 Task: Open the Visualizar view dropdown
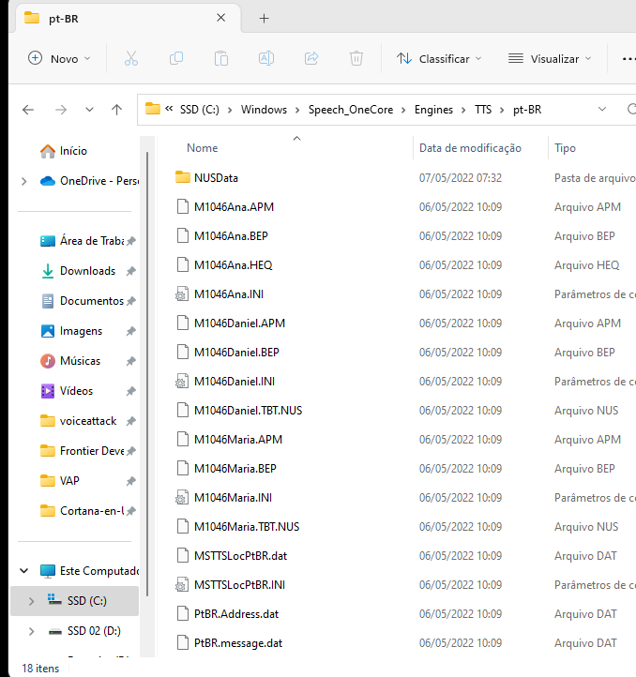(x=550, y=59)
